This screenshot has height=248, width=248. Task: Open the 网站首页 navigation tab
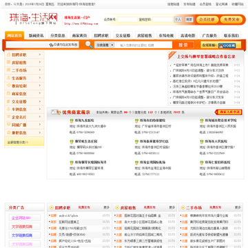click(14, 35)
